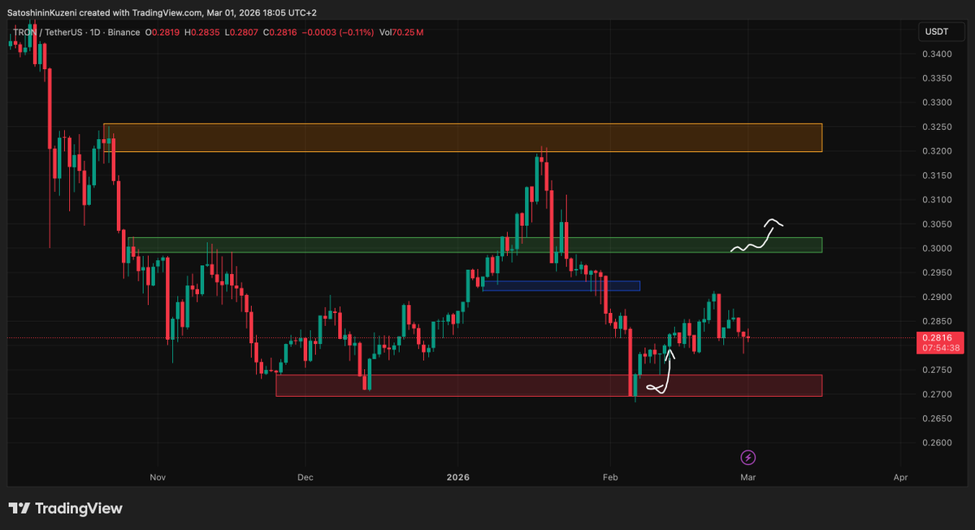Click the high price value H0.2835
975x530 pixels.
click(x=203, y=33)
